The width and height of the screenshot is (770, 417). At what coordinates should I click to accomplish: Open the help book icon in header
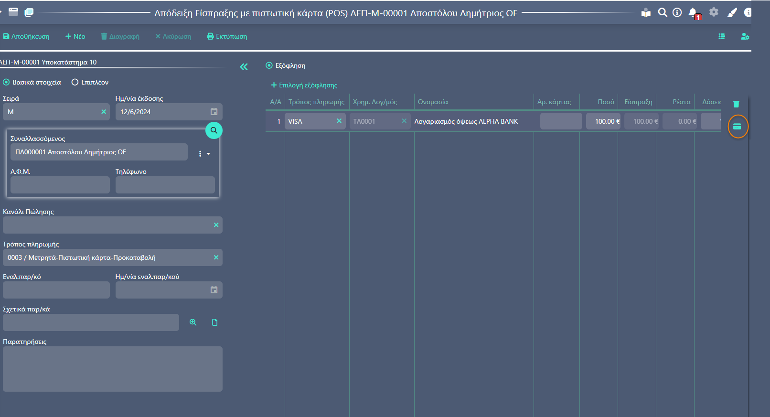pos(646,13)
